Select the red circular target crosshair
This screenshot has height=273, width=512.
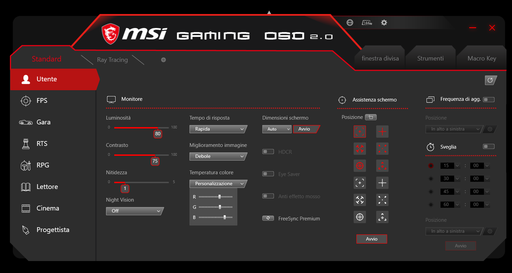(360, 166)
